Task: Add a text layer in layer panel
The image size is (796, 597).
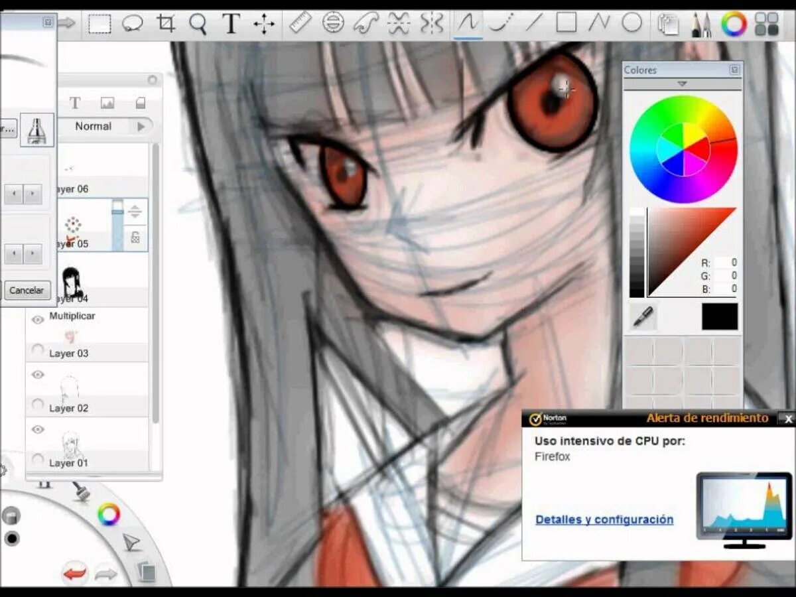Action: 75,103
